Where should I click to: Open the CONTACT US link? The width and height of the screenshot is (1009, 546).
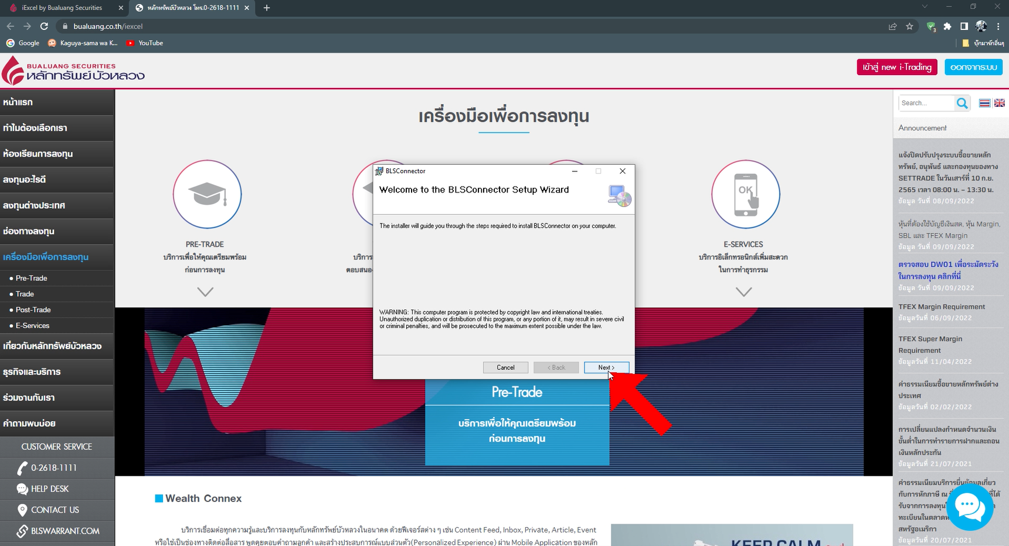(x=57, y=510)
